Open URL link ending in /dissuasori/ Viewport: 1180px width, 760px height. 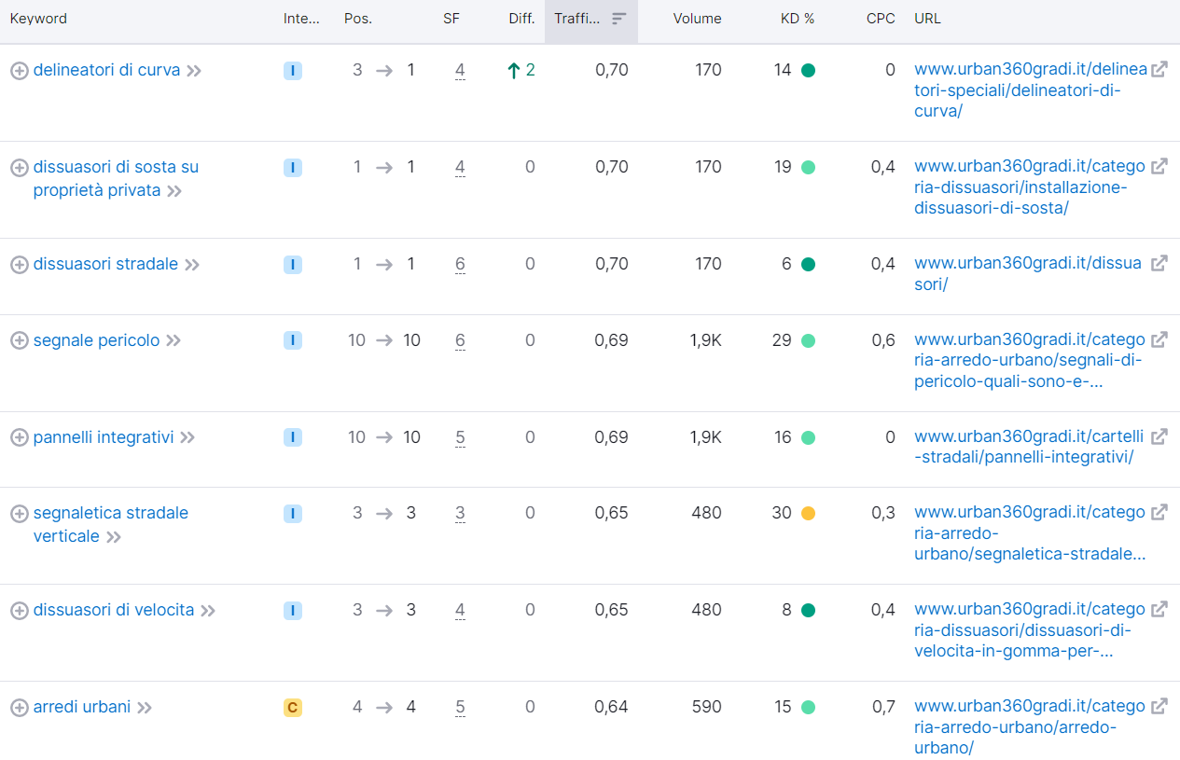pyautogui.click(x=1028, y=274)
